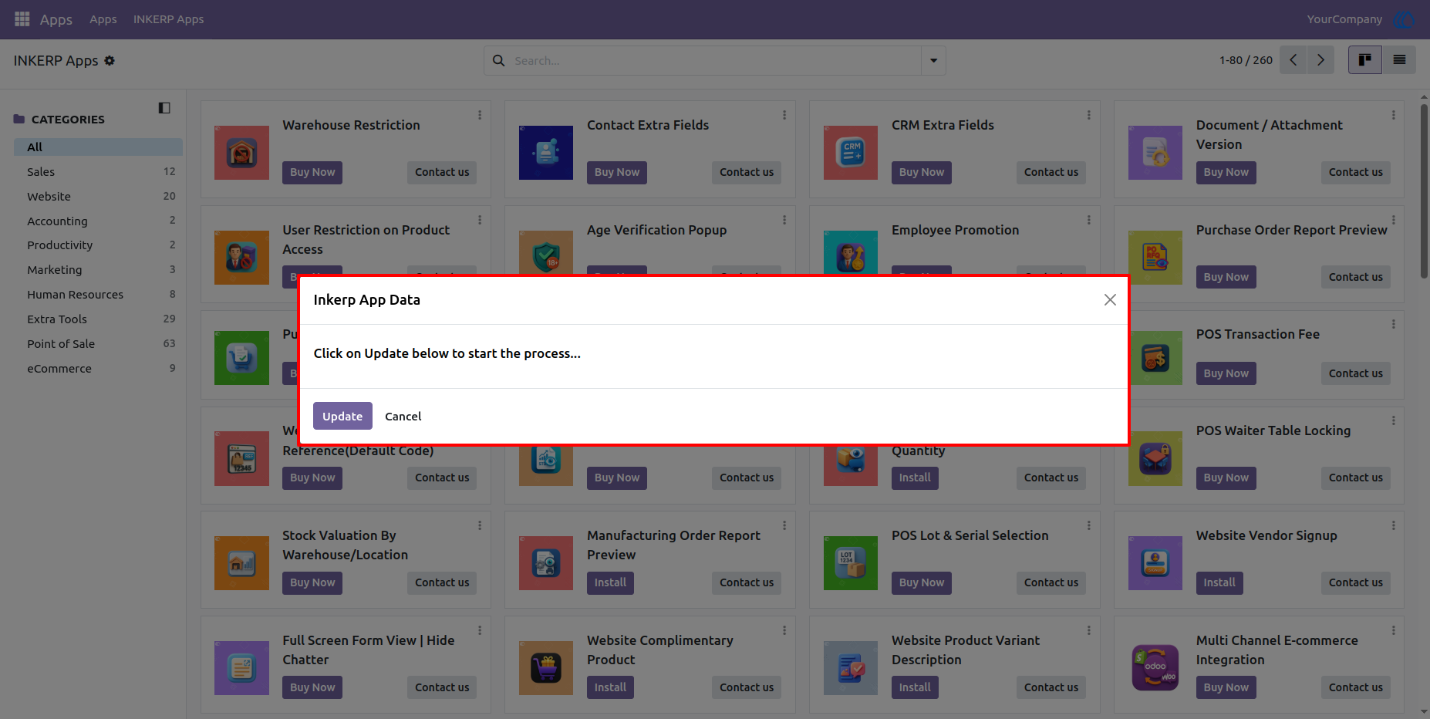The width and height of the screenshot is (1430, 719).
Task: Click Buy Now for Warehouse Restriction
Action: 312,172
